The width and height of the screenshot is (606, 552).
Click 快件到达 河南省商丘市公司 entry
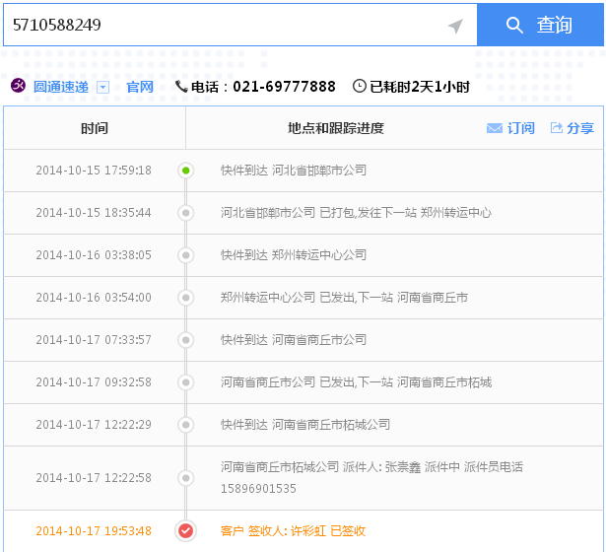(x=294, y=340)
